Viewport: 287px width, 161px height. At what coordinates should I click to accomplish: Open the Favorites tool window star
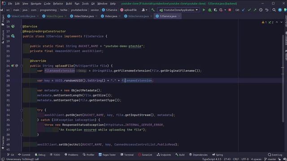point(3,143)
